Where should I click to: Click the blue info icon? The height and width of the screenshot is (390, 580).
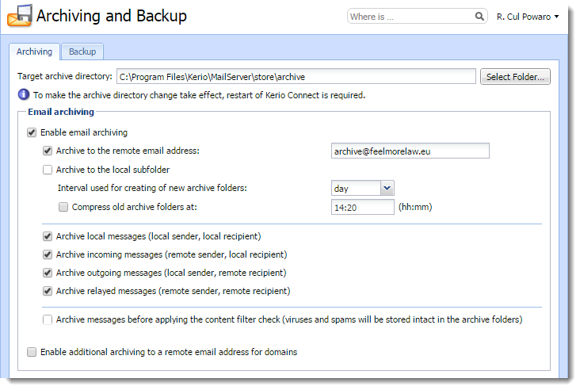pyautogui.click(x=24, y=94)
